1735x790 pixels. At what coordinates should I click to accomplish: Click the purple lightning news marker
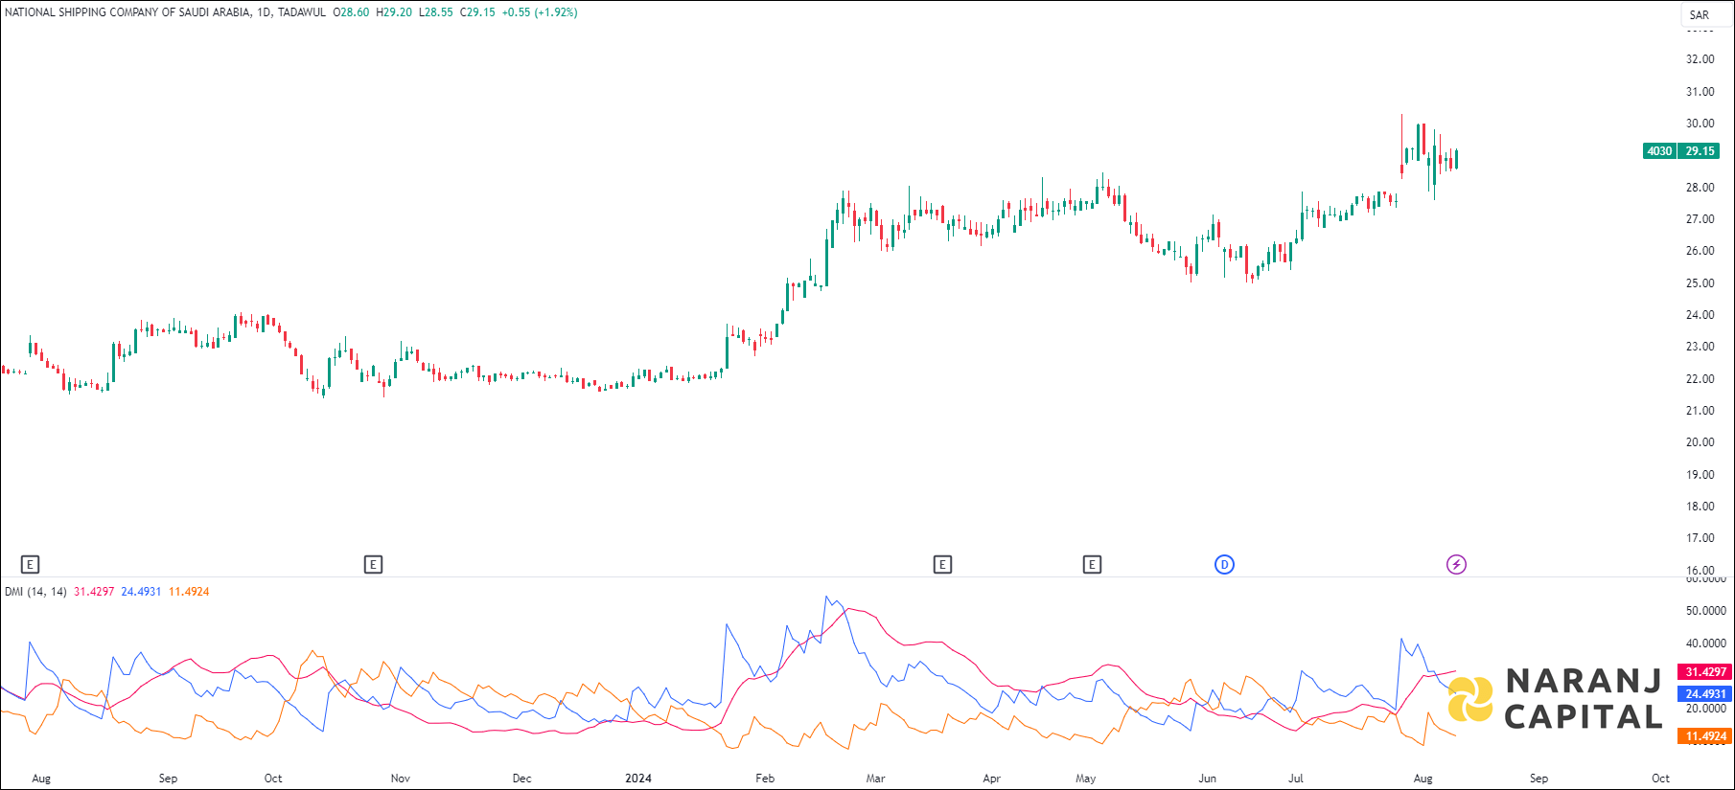tap(1456, 564)
